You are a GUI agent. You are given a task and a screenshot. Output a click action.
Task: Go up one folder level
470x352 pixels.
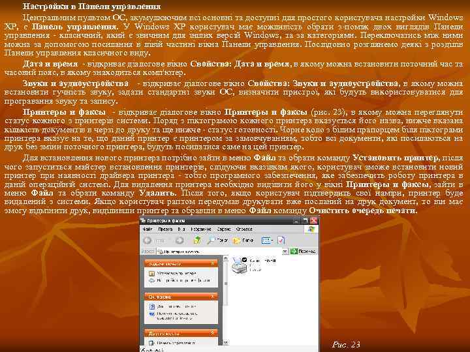pyautogui.click(x=197, y=240)
